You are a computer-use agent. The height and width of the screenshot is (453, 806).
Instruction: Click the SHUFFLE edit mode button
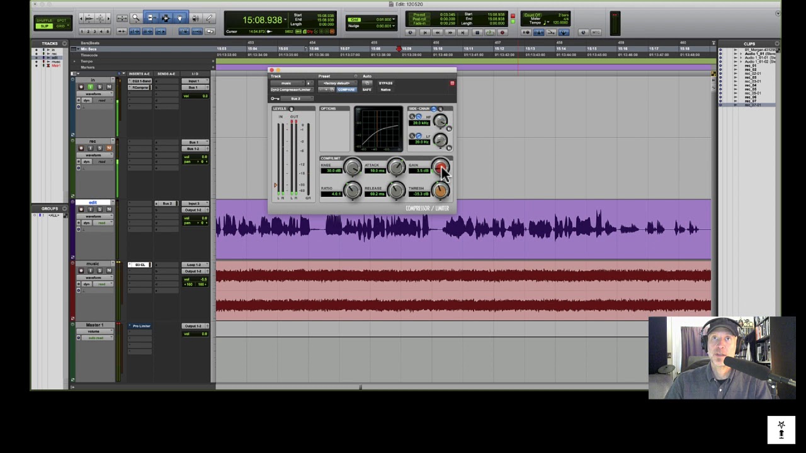[44, 20]
